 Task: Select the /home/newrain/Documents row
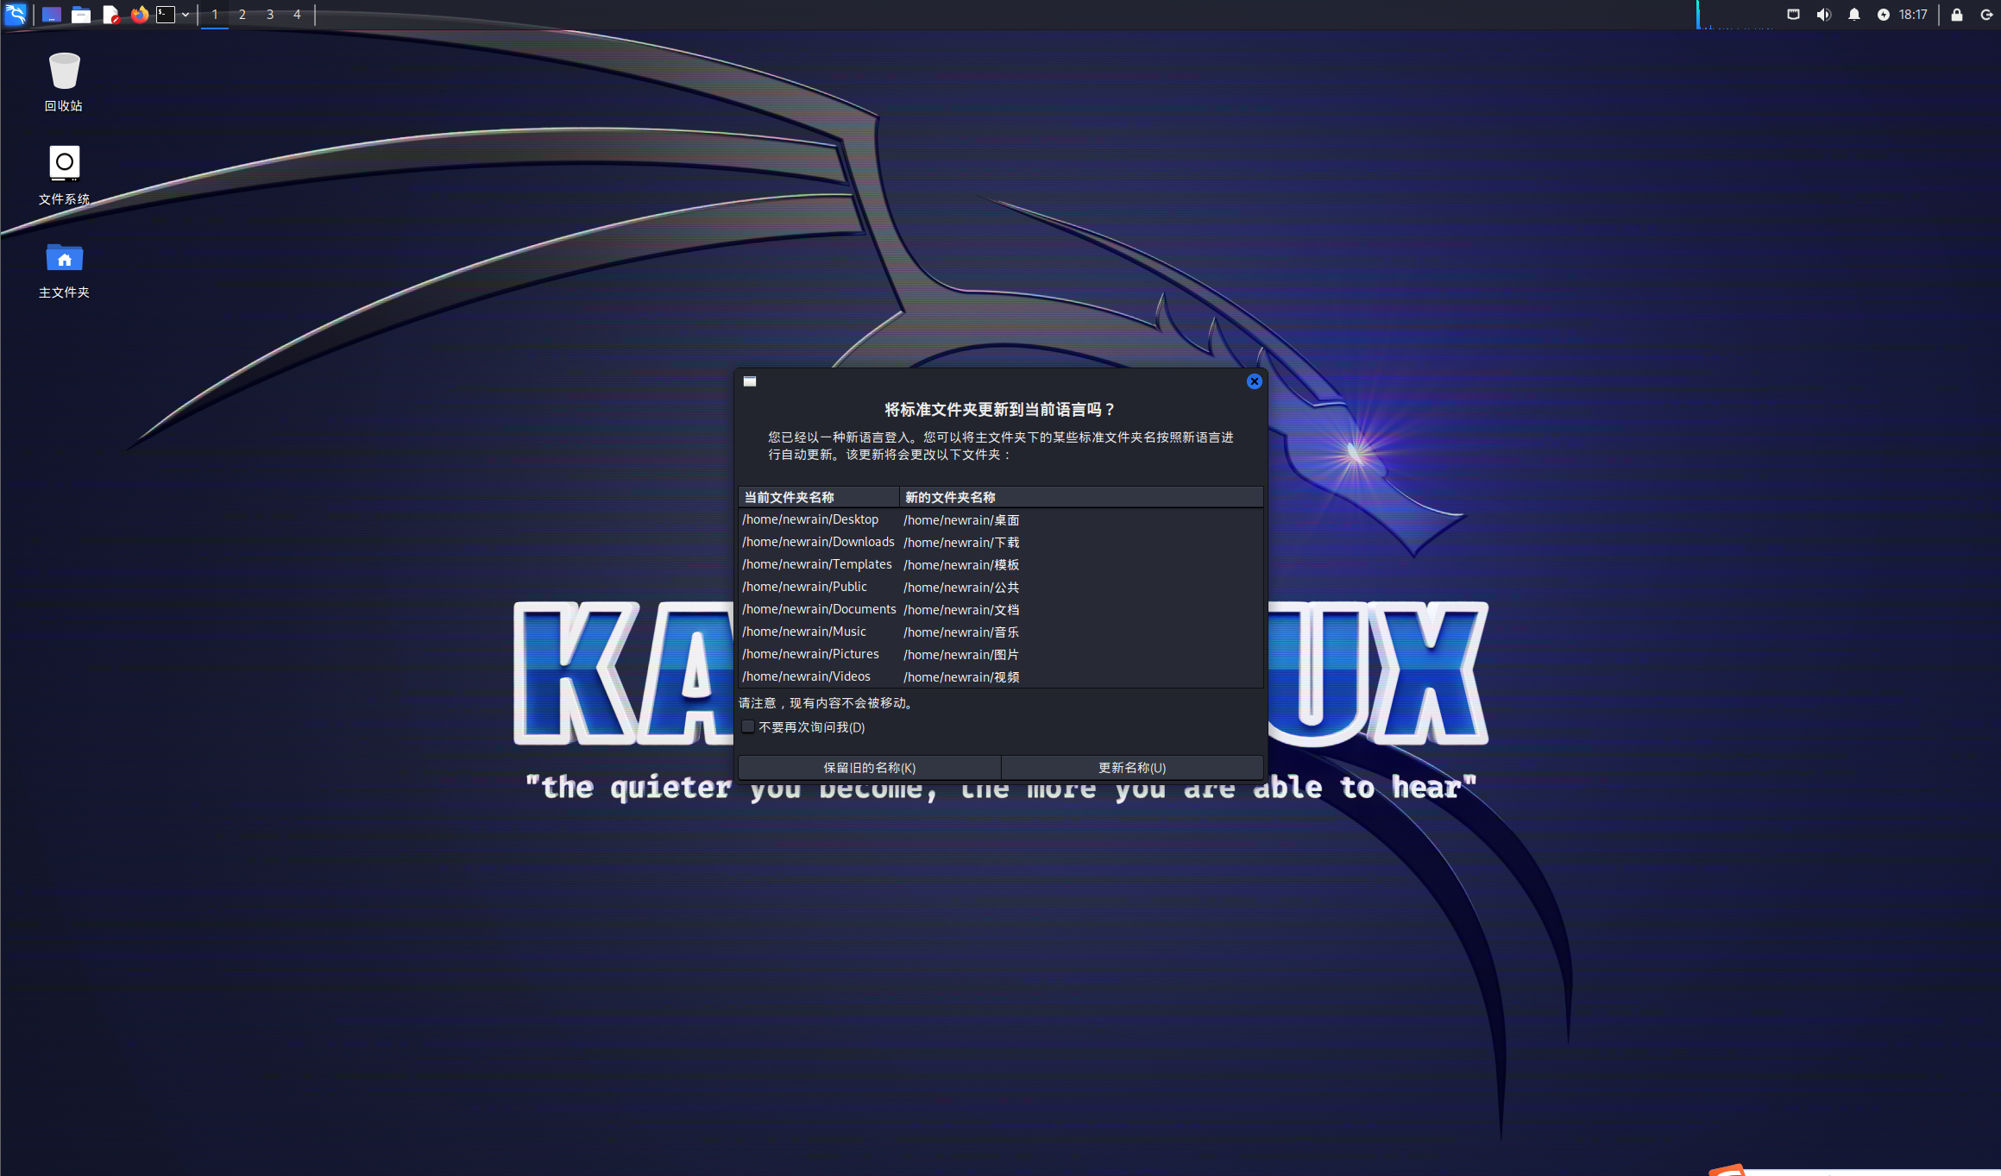[1001, 609]
